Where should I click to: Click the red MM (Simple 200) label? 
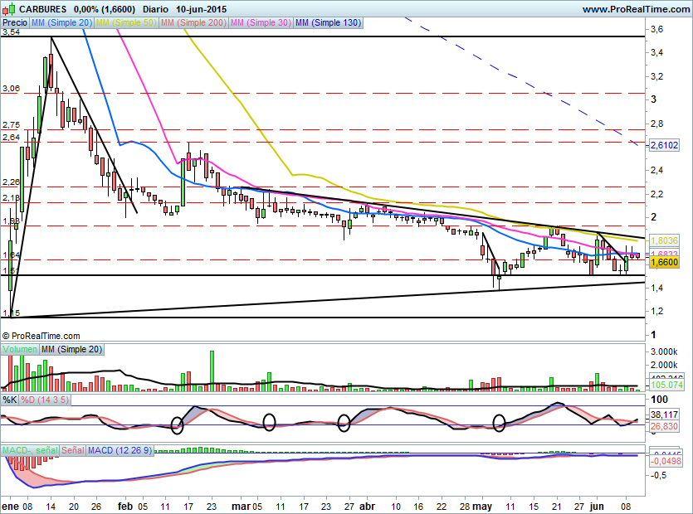point(194,23)
